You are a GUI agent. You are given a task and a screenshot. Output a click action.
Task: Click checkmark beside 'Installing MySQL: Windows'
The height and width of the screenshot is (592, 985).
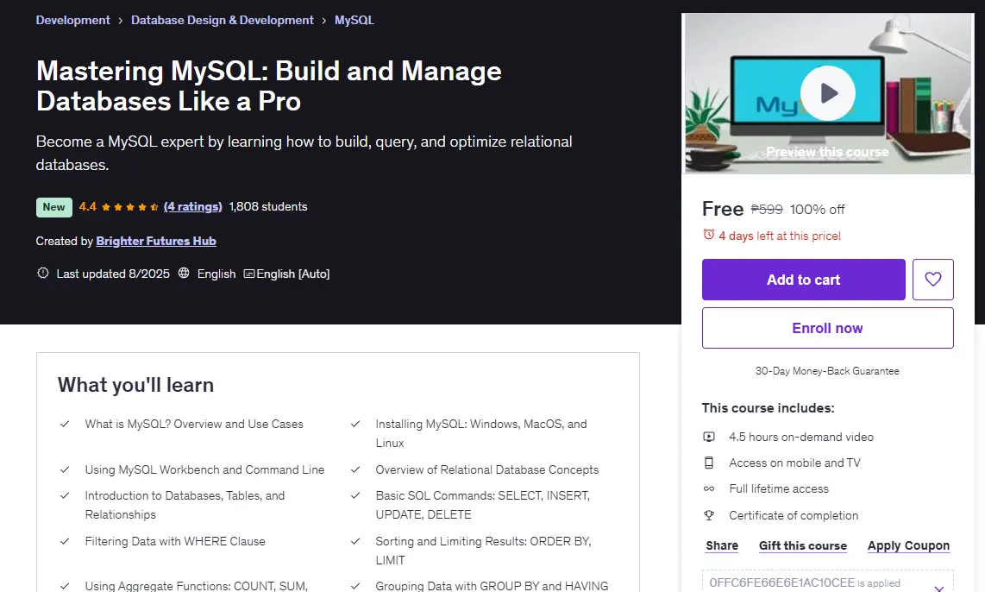pyautogui.click(x=354, y=425)
